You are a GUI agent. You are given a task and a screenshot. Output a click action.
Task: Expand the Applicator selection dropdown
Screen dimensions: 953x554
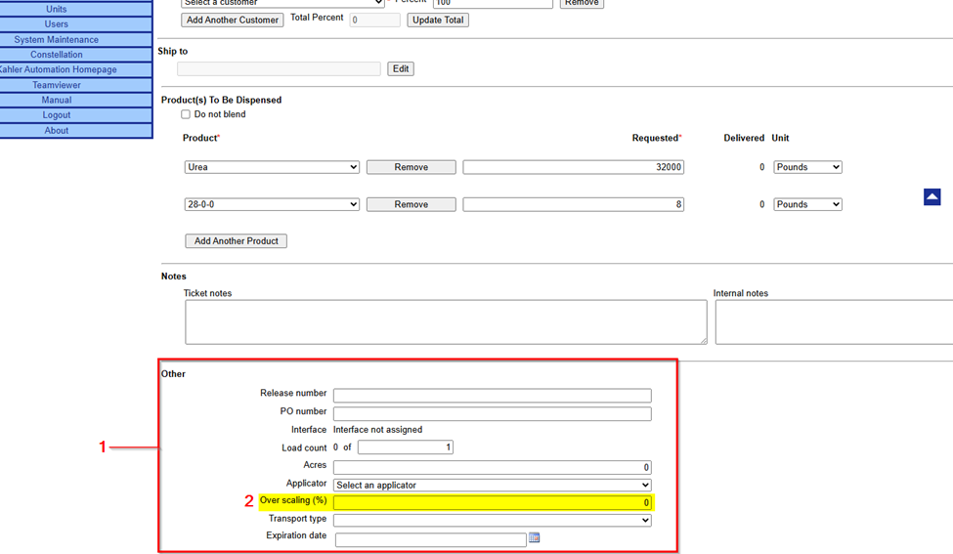(x=492, y=485)
